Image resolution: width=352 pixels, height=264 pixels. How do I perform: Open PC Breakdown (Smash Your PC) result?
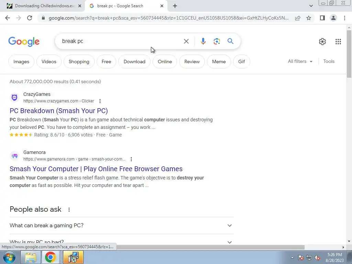[58, 111]
